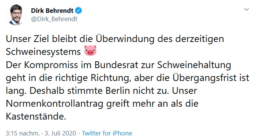
Task: Open the tweet options chevron menu
Action: point(246,9)
